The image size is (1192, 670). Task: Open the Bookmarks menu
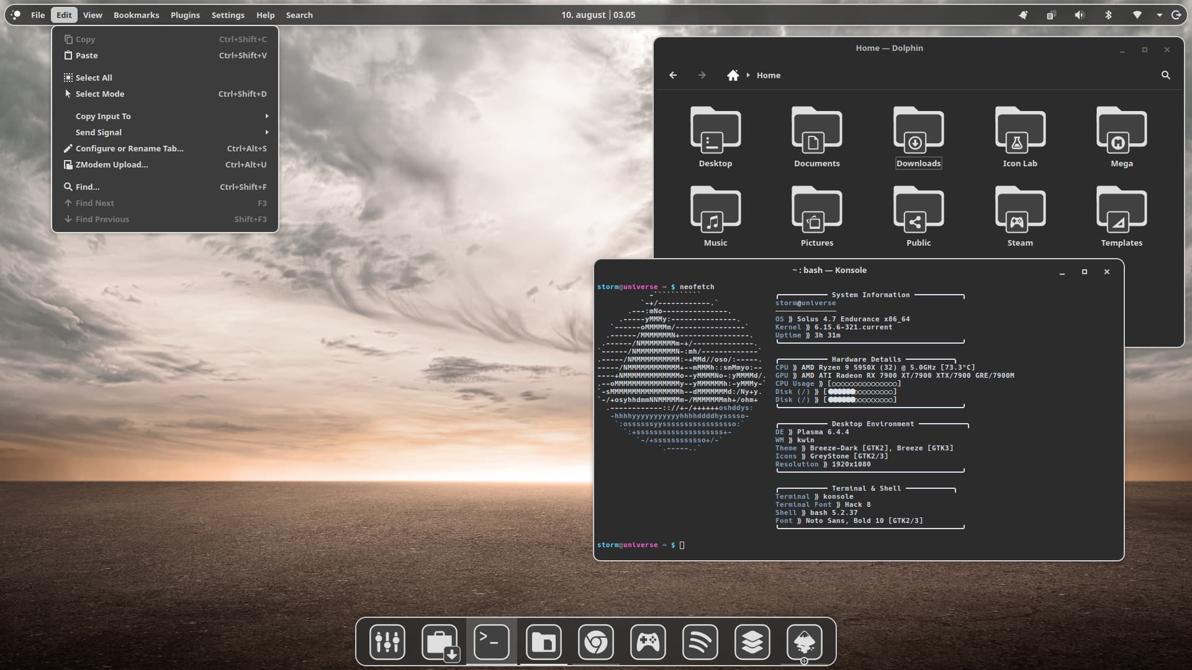pyautogui.click(x=136, y=15)
